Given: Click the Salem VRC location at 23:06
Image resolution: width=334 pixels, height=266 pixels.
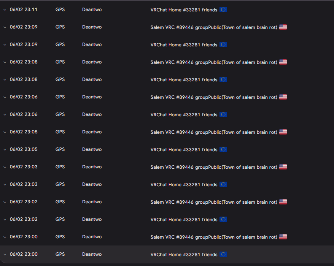Looking at the screenshot, I should (214, 97).
